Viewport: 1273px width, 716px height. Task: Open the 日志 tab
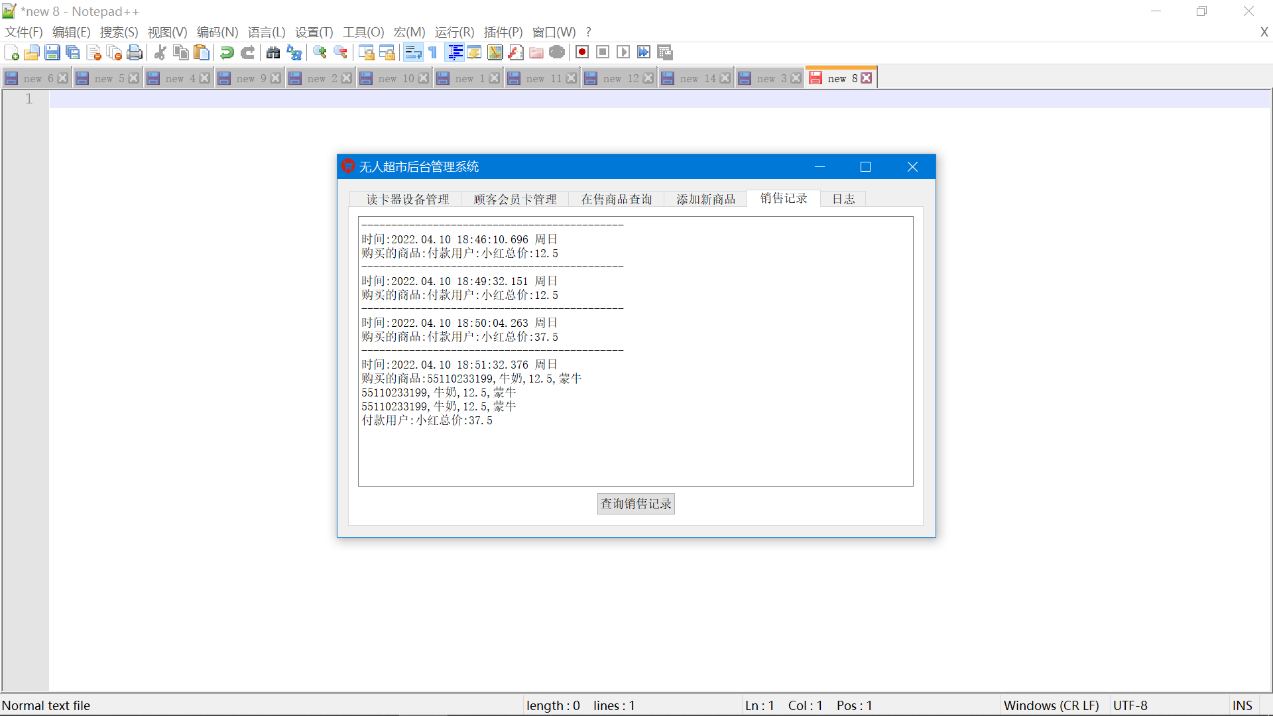[843, 200]
